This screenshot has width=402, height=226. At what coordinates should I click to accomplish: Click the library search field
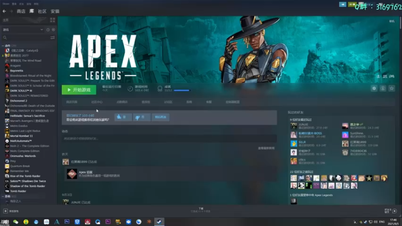click(x=26, y=38)
